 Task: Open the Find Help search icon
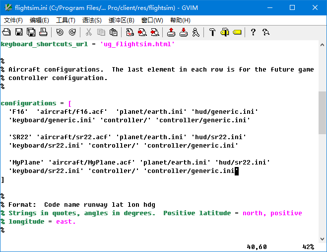pos(266,32)
